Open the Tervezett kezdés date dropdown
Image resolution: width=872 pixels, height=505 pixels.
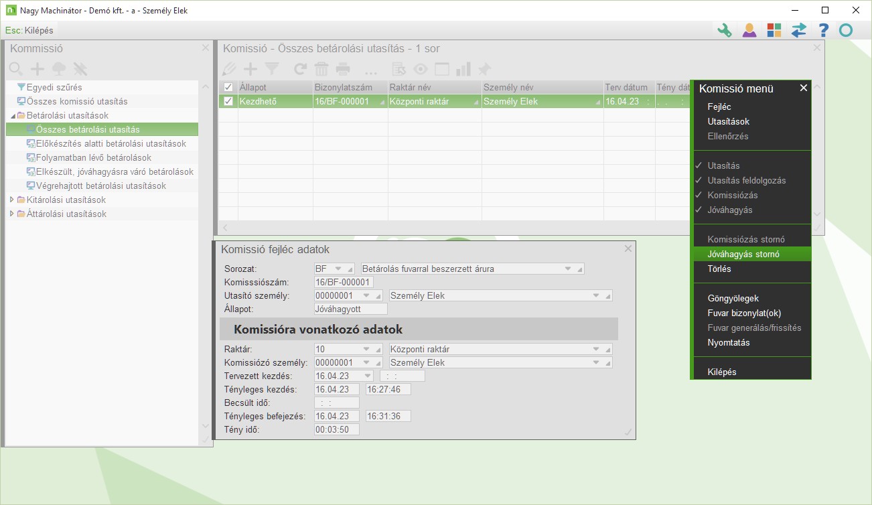[367, 376]
